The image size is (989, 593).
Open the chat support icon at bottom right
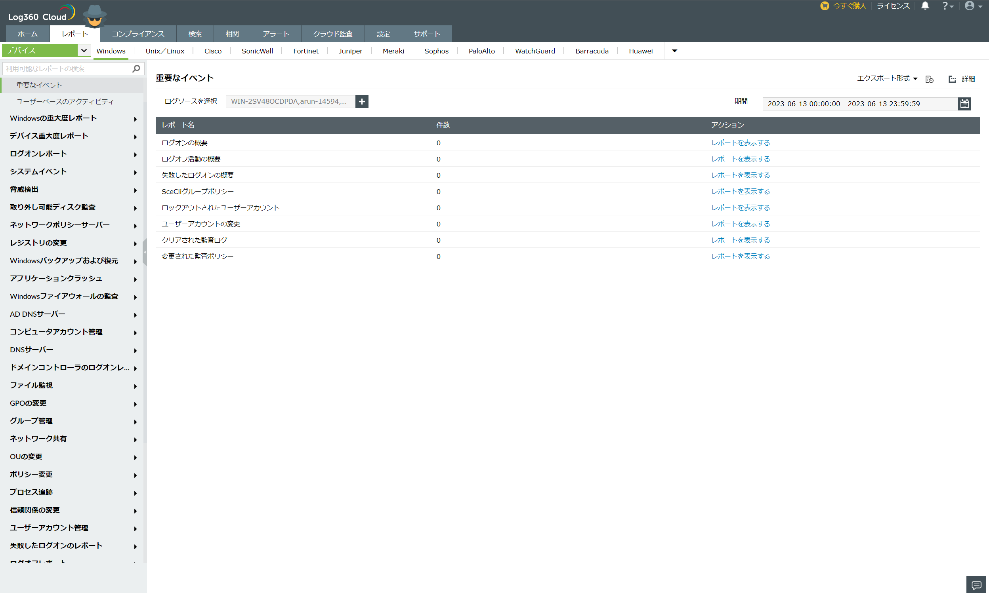976,585
